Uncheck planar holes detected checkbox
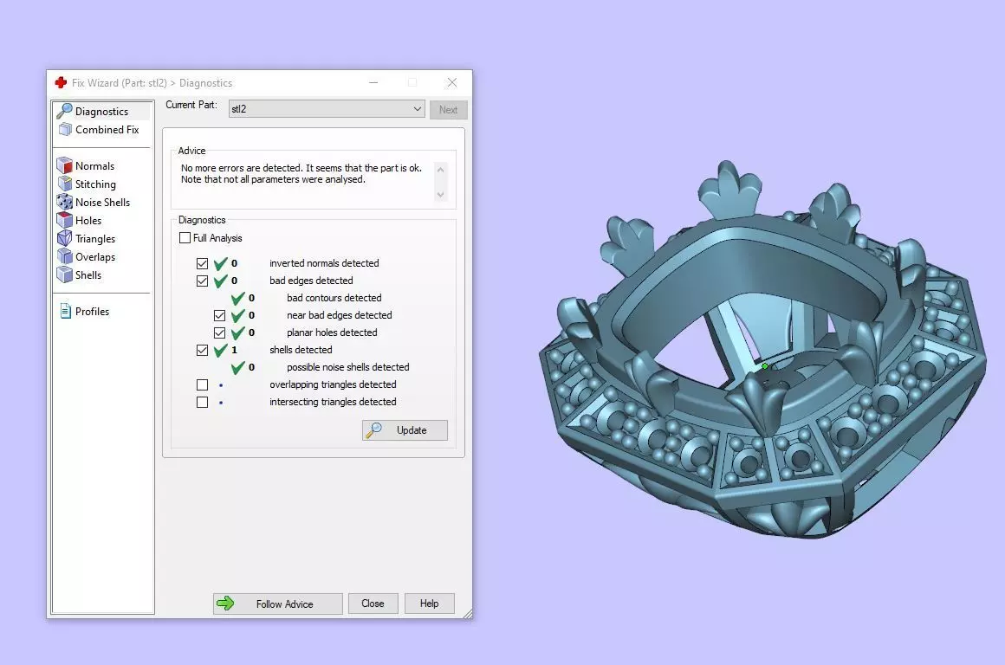The width and height of the screenshot is (1005, 665). pyautogui.click(x=219, y=332)
